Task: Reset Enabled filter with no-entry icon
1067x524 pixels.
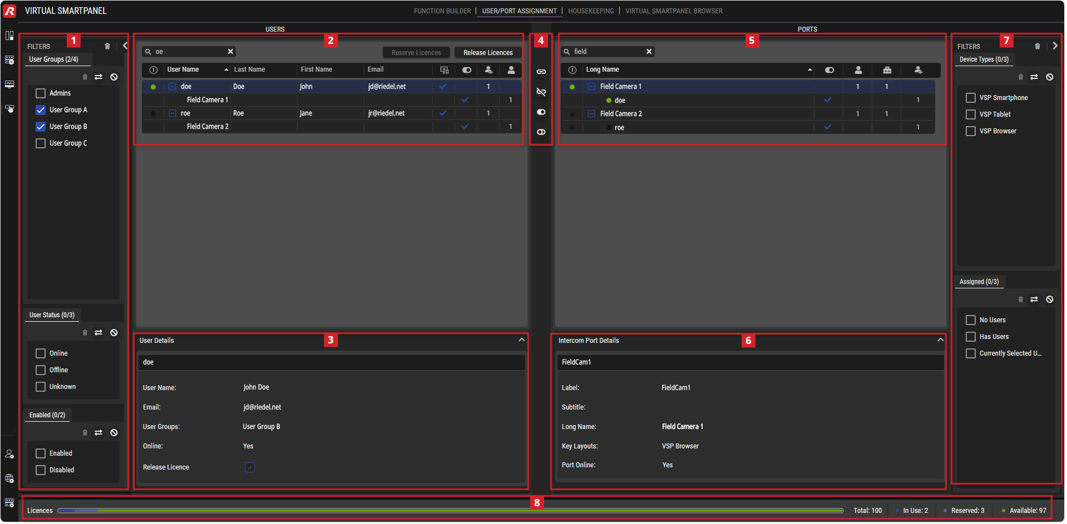Action: tap(114, 433)
